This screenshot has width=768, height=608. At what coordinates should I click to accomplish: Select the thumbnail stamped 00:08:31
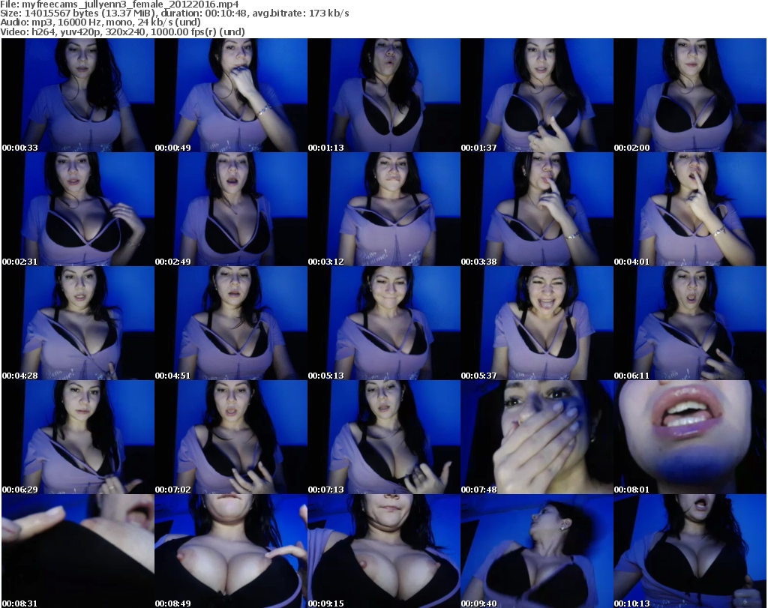[x=78, y=551]
